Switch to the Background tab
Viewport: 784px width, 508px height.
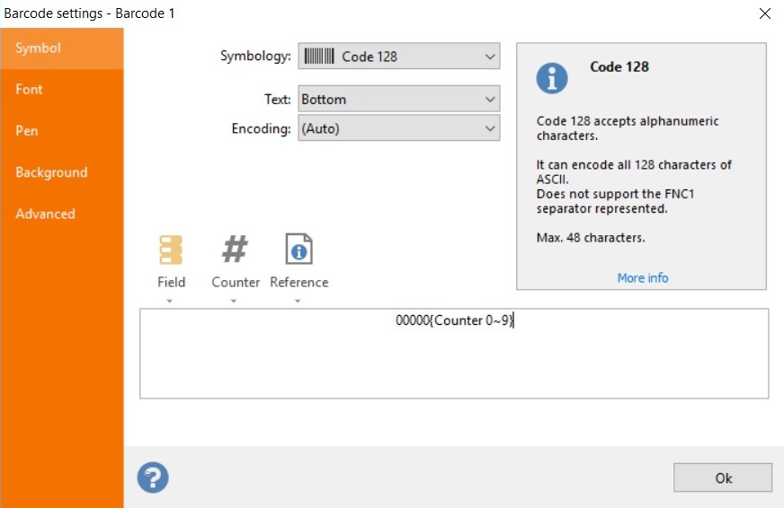tap(62, 172)
